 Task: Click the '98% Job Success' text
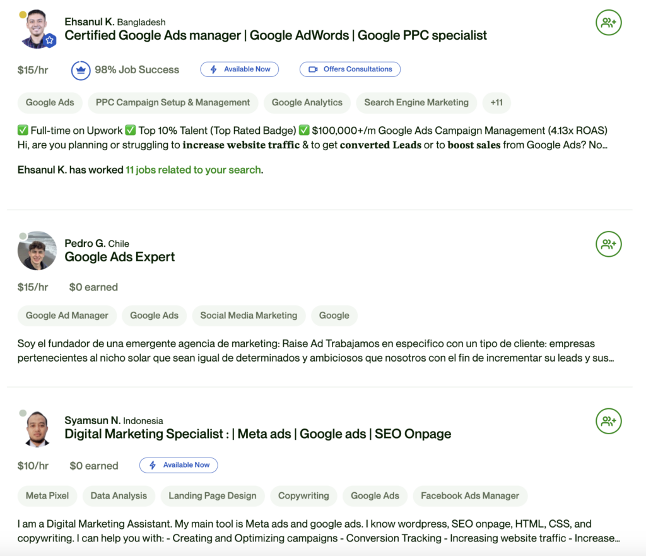pyautogui.click(x=137, y=70)
